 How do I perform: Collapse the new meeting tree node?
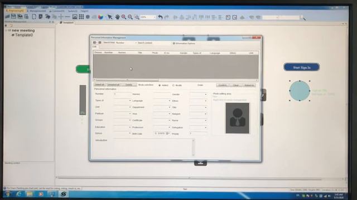pos(6,30)
